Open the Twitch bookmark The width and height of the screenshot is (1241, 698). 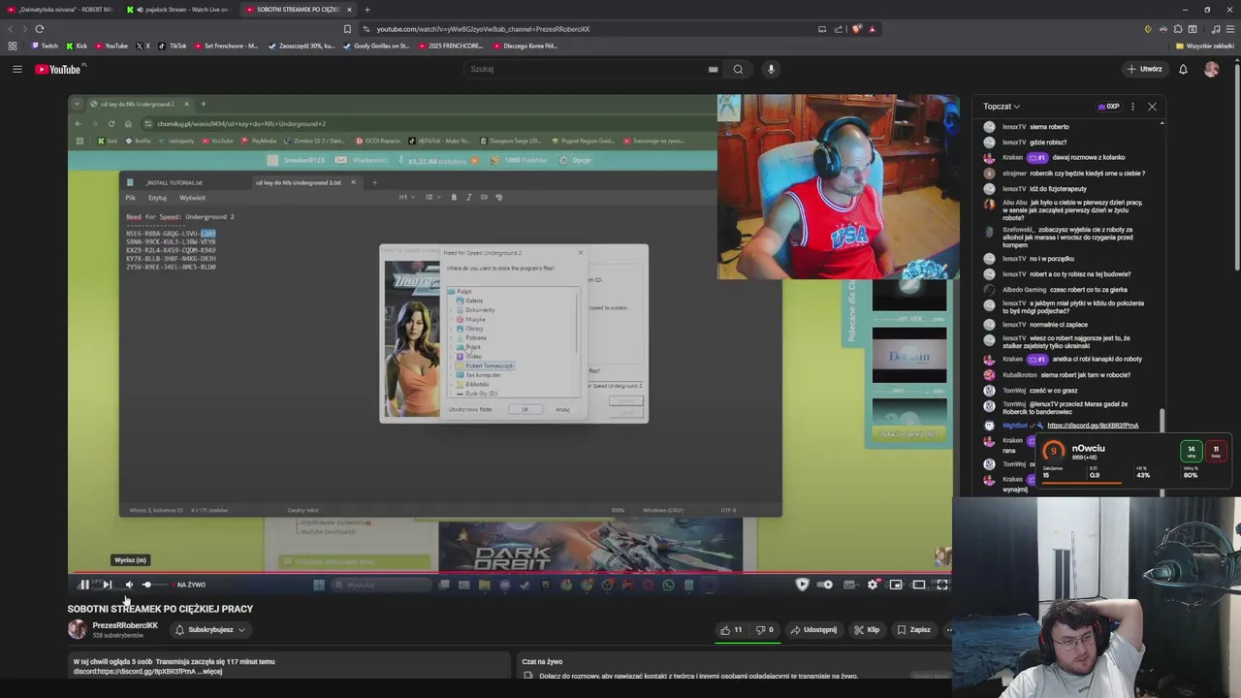coord(44,46)
